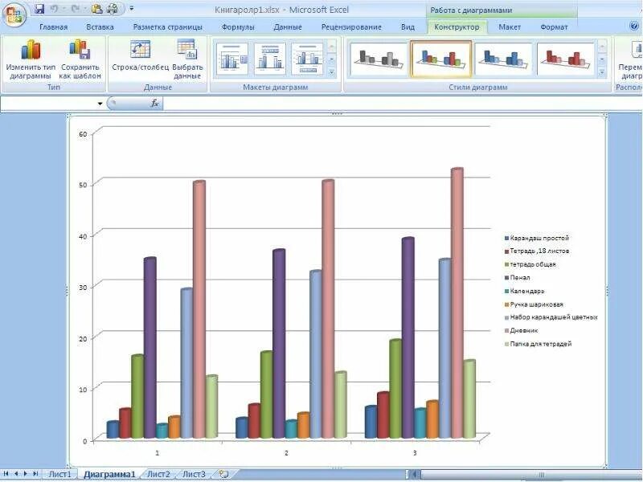Screen dimensions: 643x482
Task: Open the Разметка страницы tab
Action: (168, 27)
